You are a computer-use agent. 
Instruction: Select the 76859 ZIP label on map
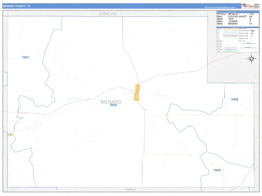tap(113, 105)
